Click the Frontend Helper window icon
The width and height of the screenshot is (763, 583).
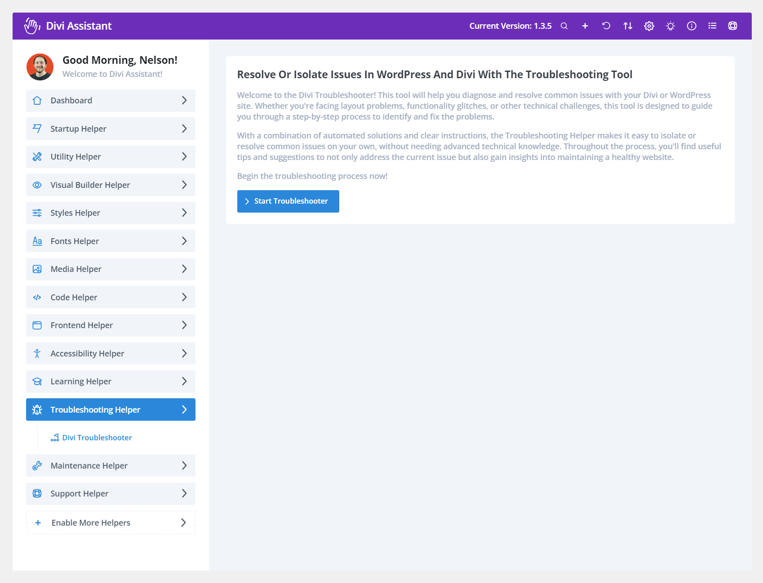(37, 325)
